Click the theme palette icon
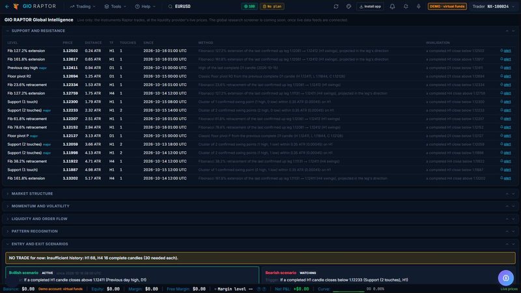Image resolution: width=521 pixels, height=293 pixels. (348, 7)
